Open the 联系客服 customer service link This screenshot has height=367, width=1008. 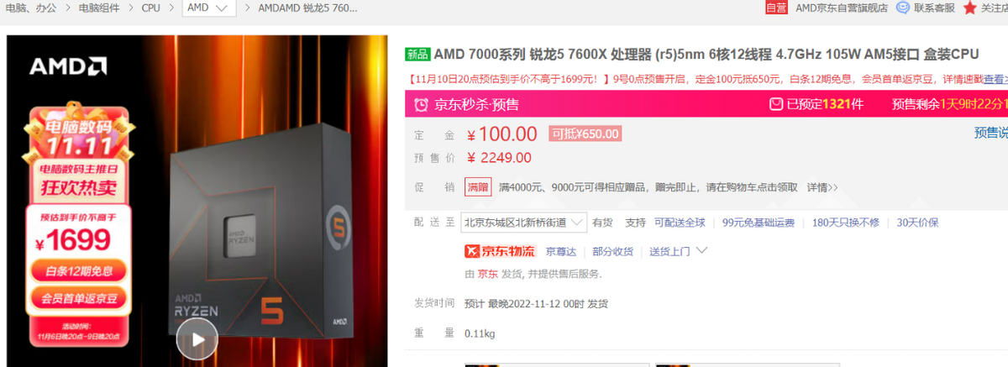tap(934, 8)
